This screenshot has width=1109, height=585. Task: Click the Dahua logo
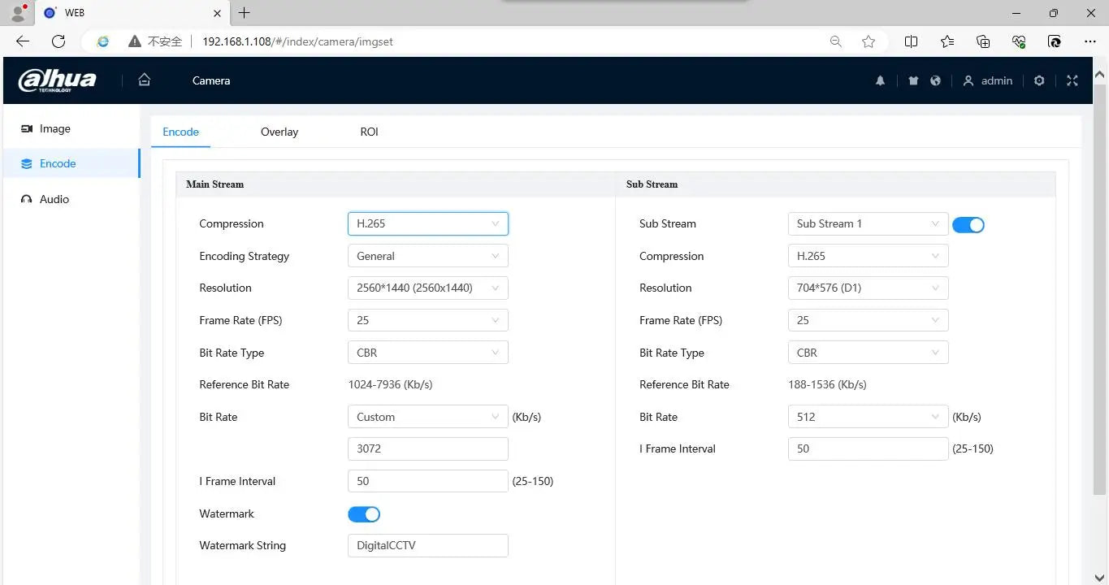(x=57, y=80)
